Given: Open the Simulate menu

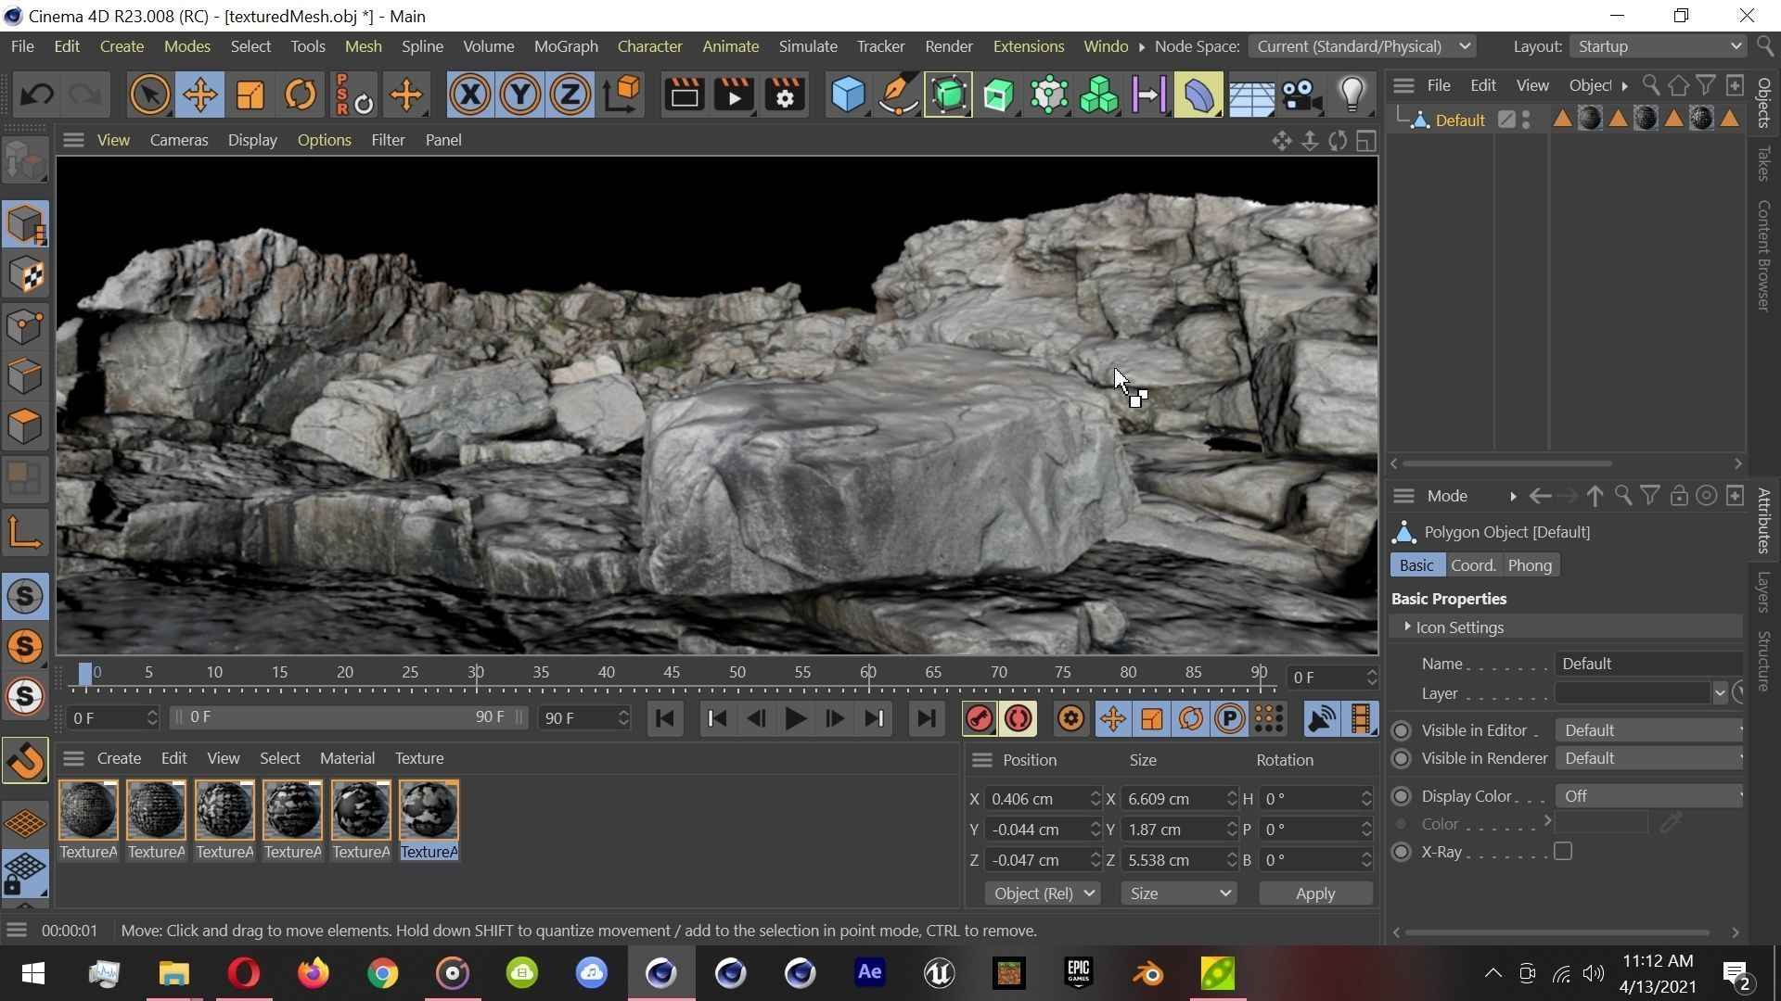Looking at the screenshot, I should pos(808,46).
